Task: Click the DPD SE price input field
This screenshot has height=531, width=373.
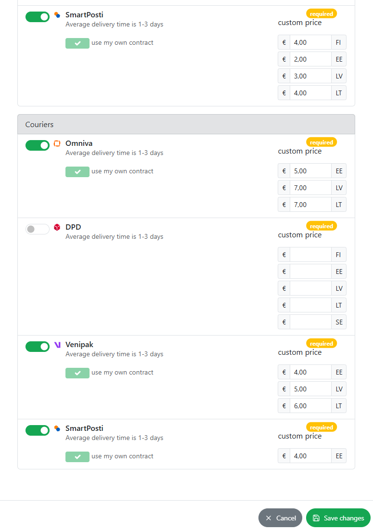Action: pyautogui.click(x=310, y=322)
